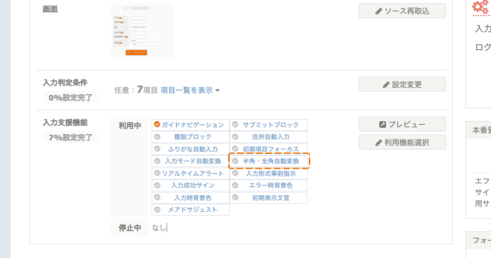Select the メアドサジェスト feature
Image resolution: width=491 pixels, height=258 pixels.
(190, 210)
